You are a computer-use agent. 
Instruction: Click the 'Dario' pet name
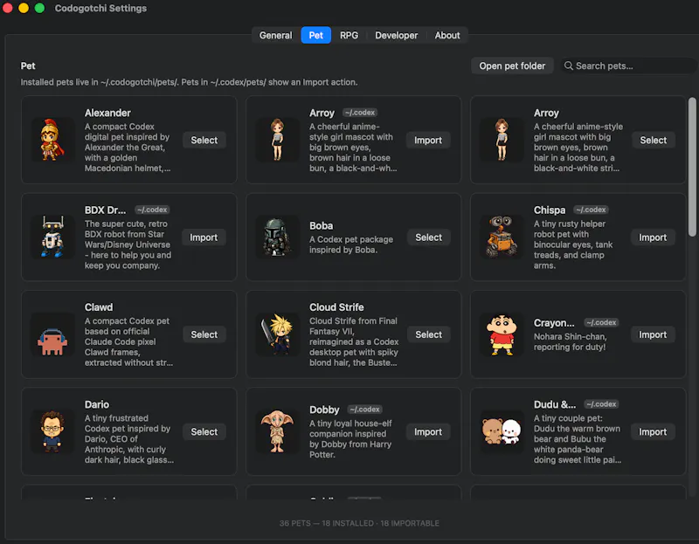[97, 404]
